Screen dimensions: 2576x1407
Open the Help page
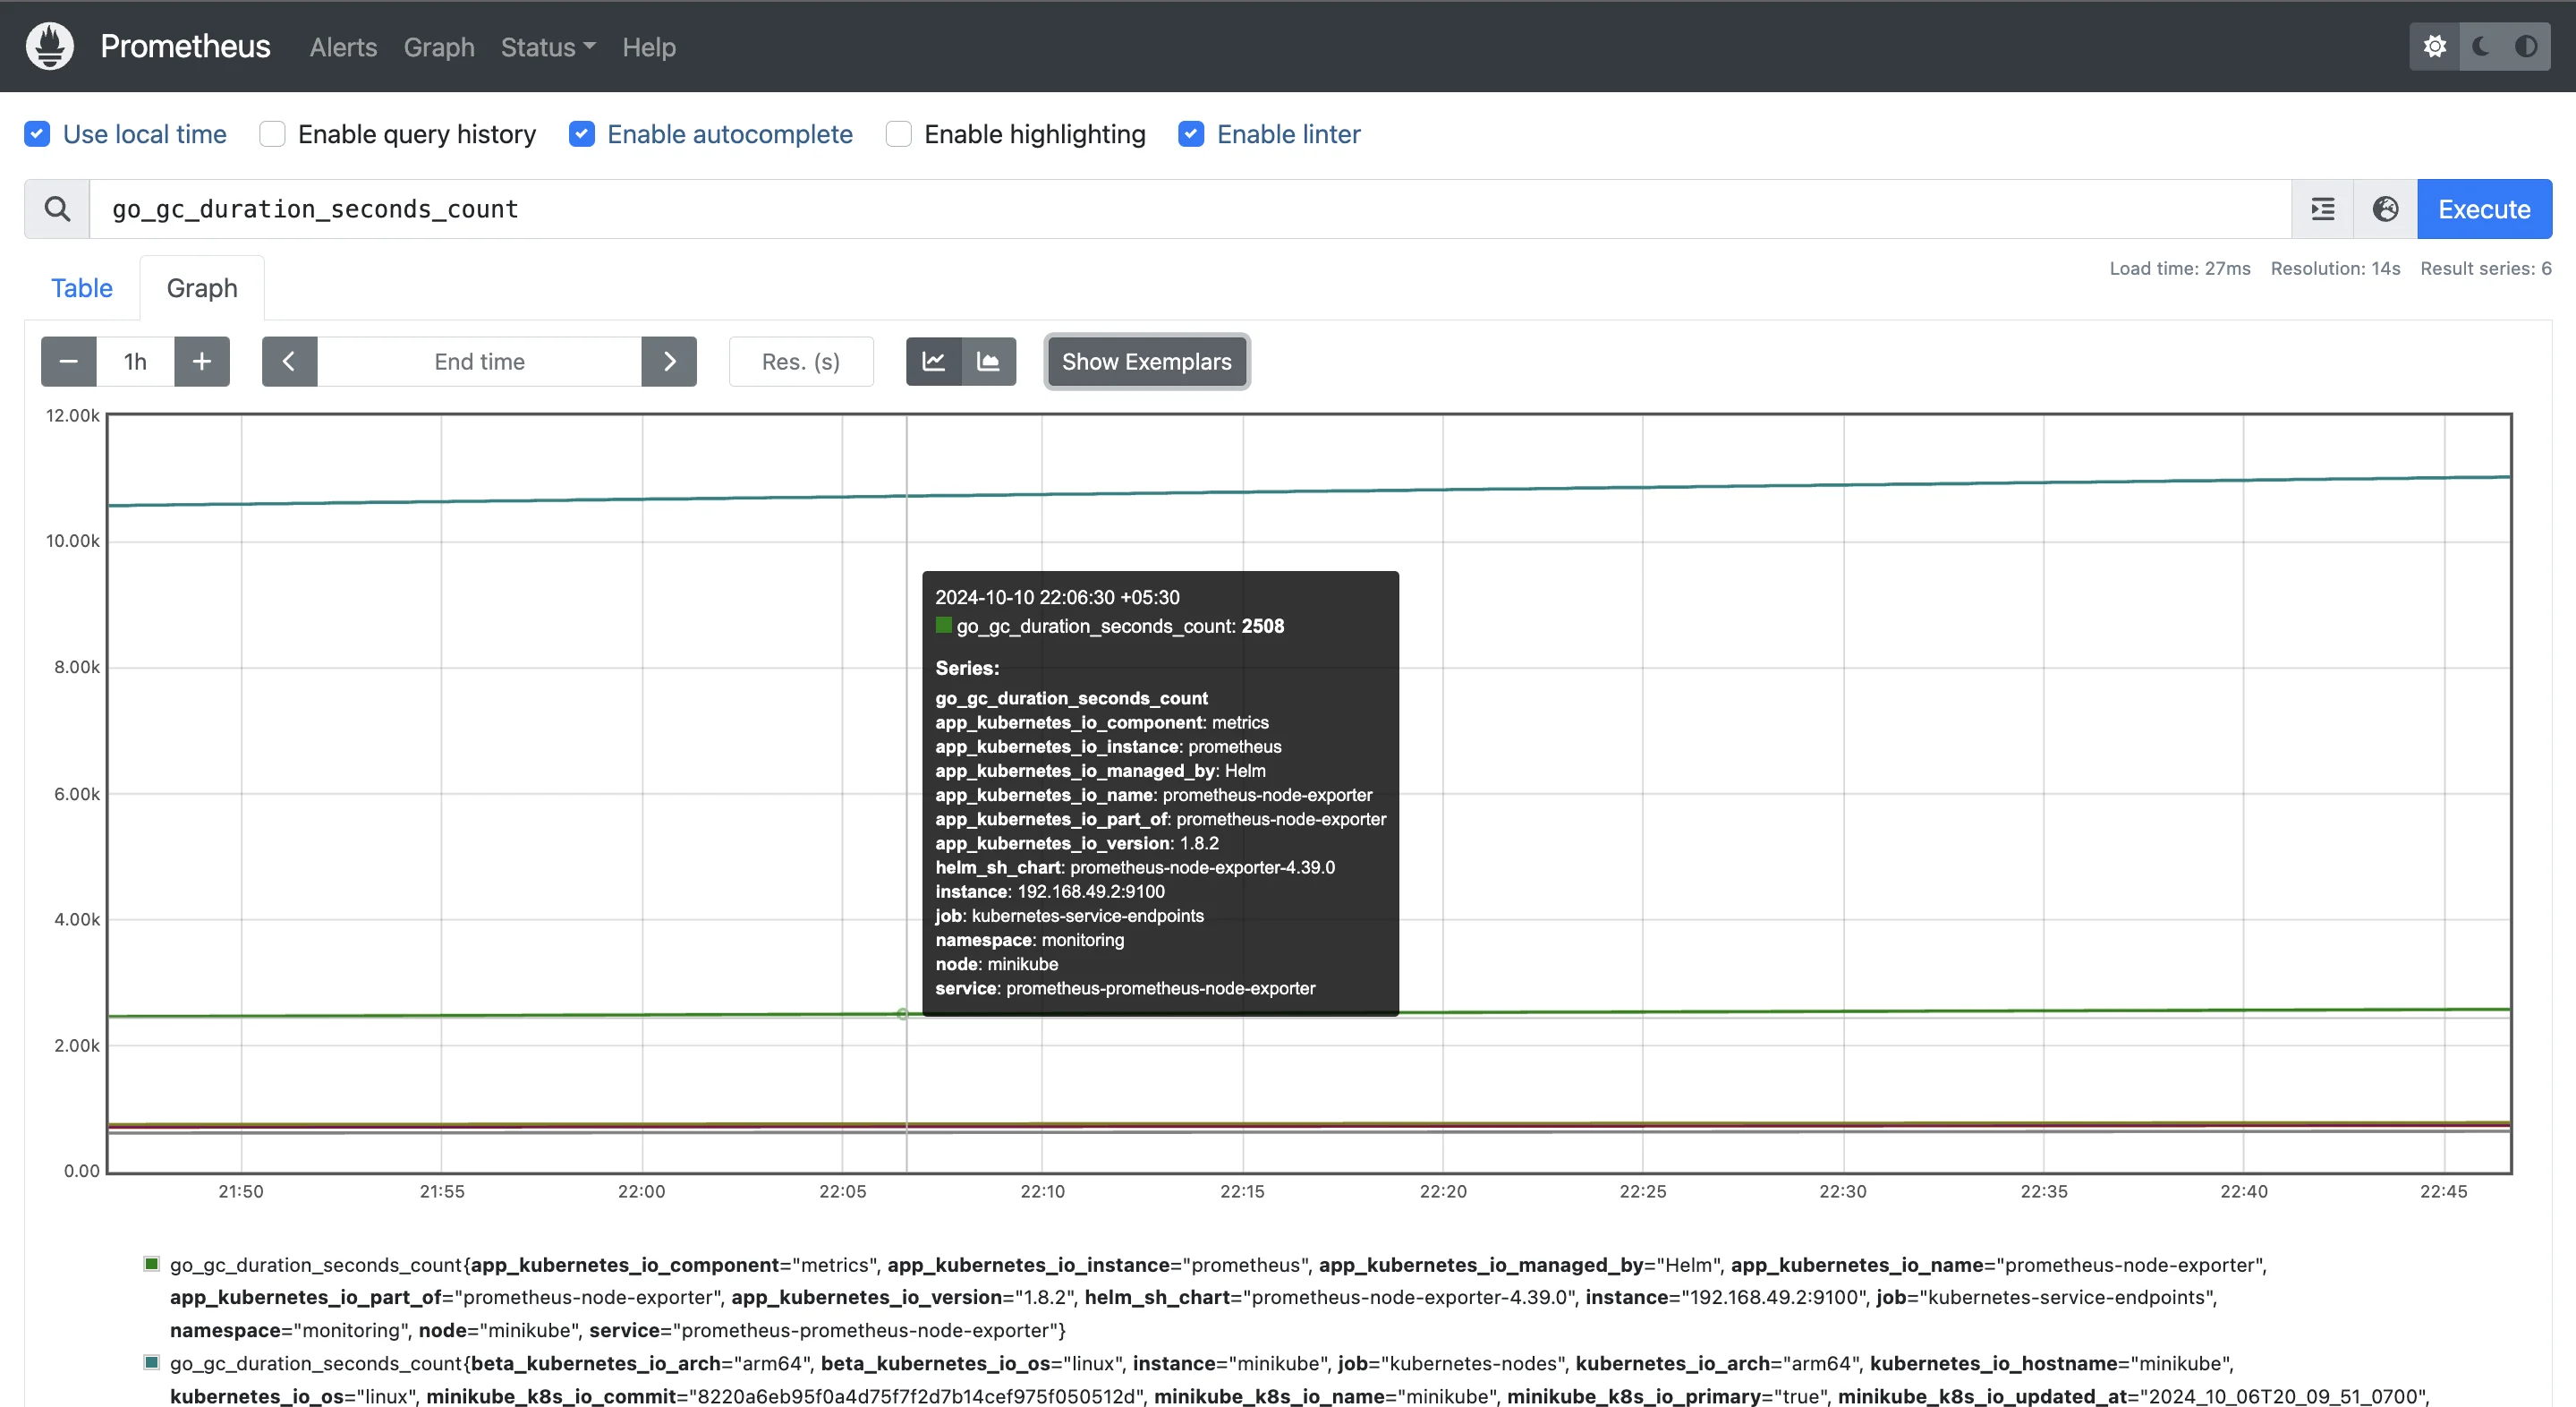649,47
